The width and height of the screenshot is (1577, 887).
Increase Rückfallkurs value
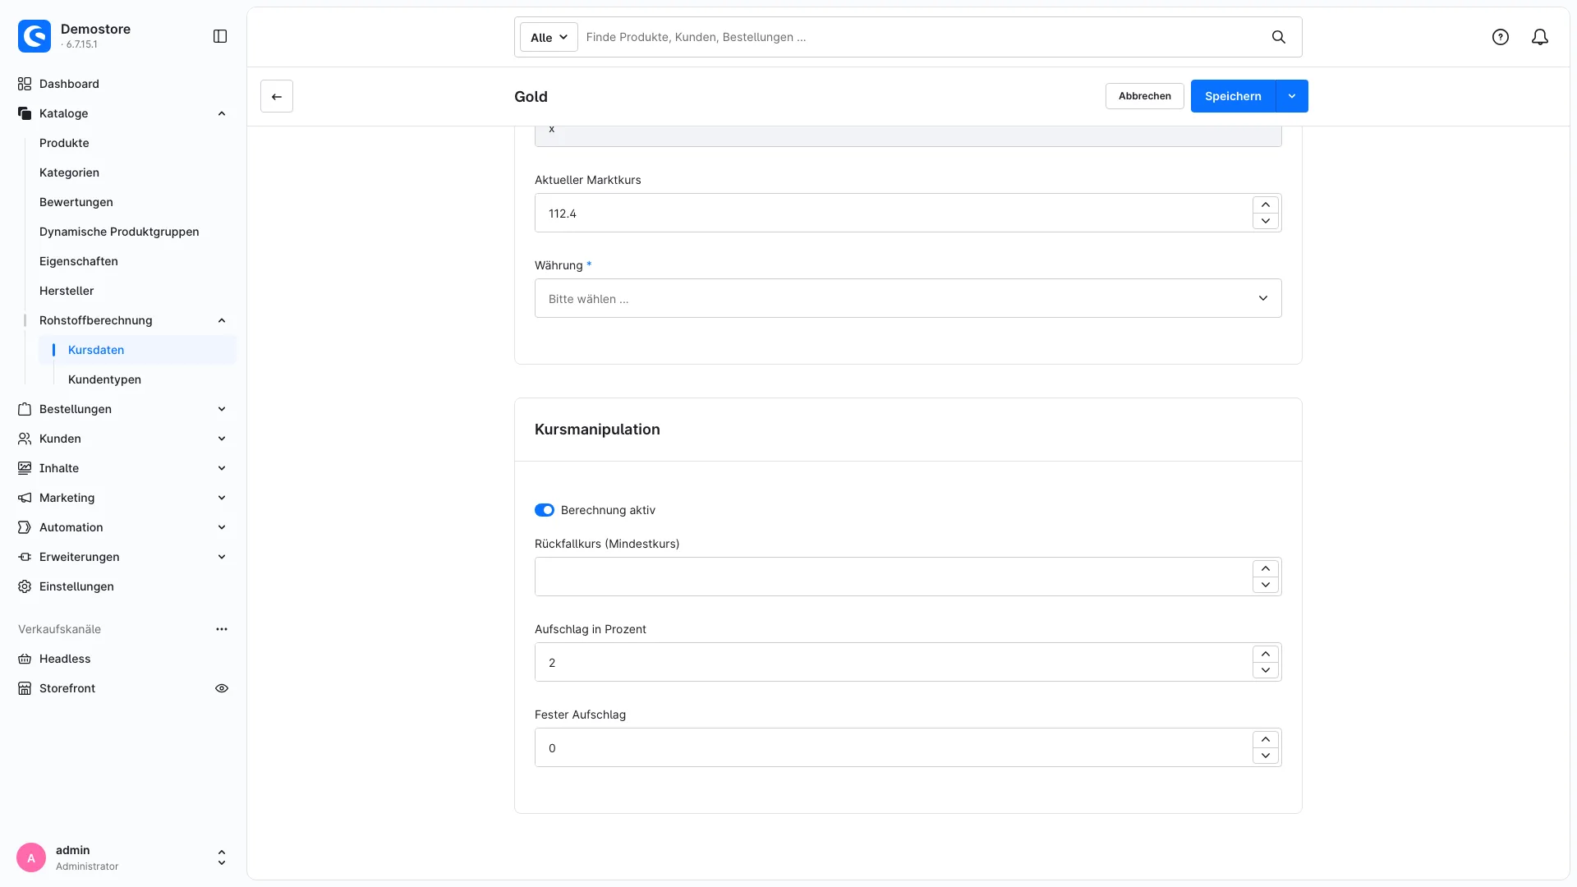click(1266, 568)
